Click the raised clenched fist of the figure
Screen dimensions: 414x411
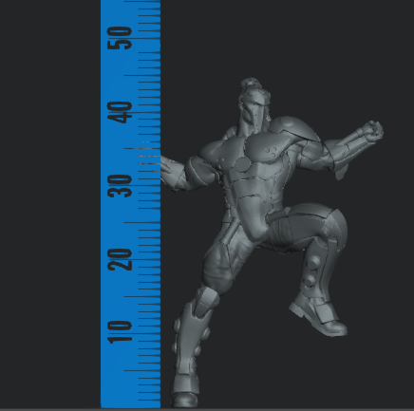click(x=373, y=131)
